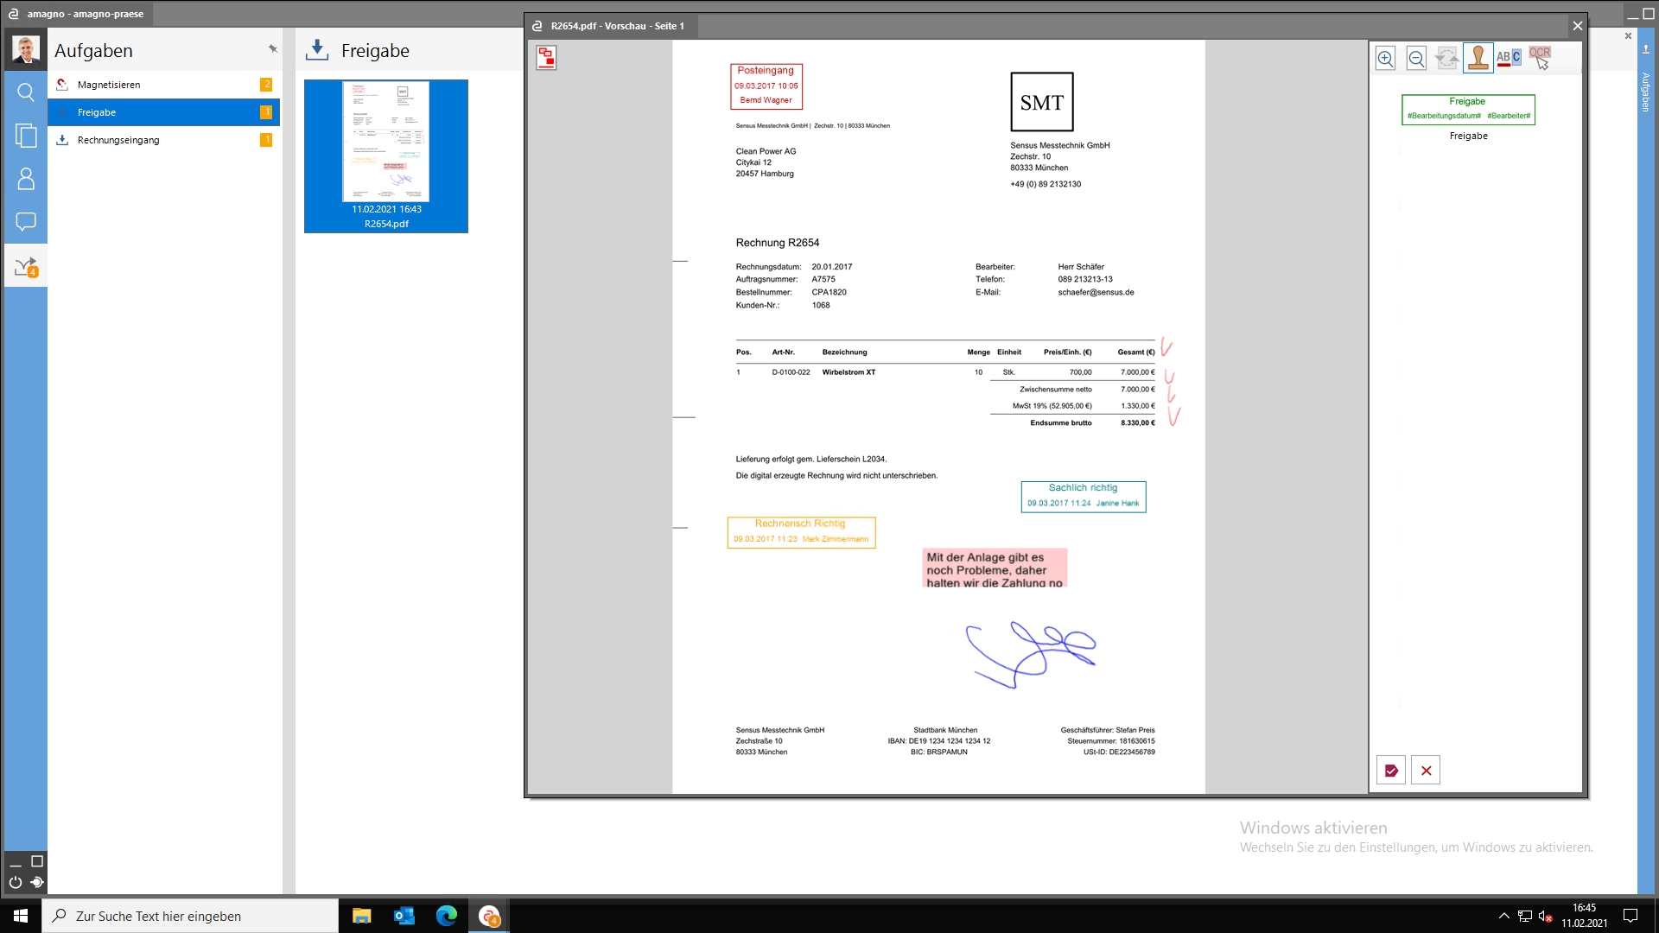Select the stamp tool icon

(1478, 59)
